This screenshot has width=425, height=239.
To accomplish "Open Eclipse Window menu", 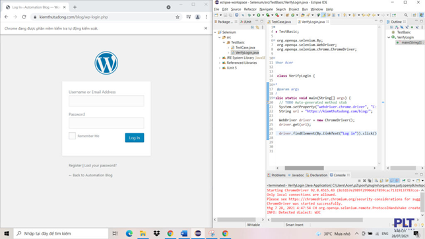I will [x=317, y=9].
